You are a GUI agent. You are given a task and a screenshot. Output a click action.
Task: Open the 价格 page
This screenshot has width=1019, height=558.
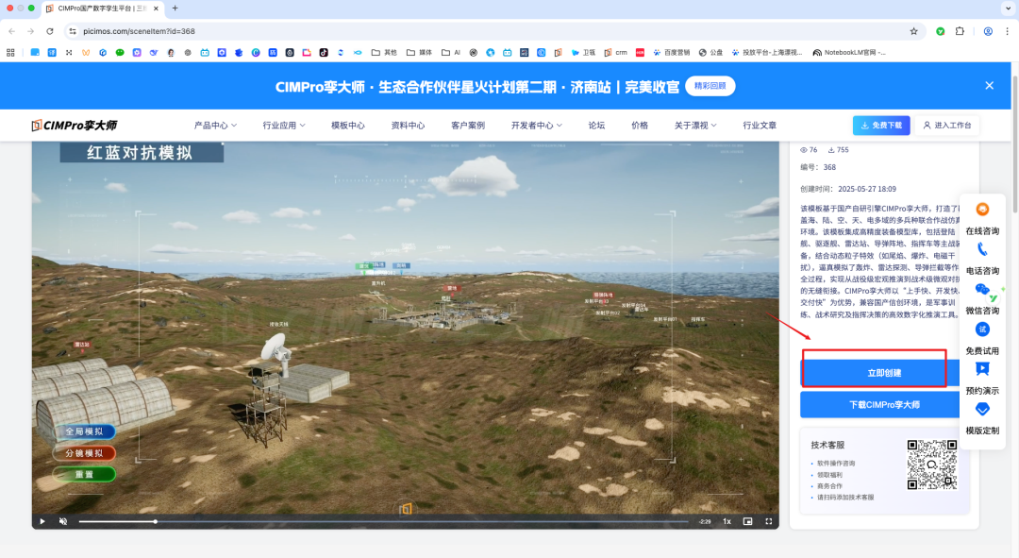coord(640,125)
